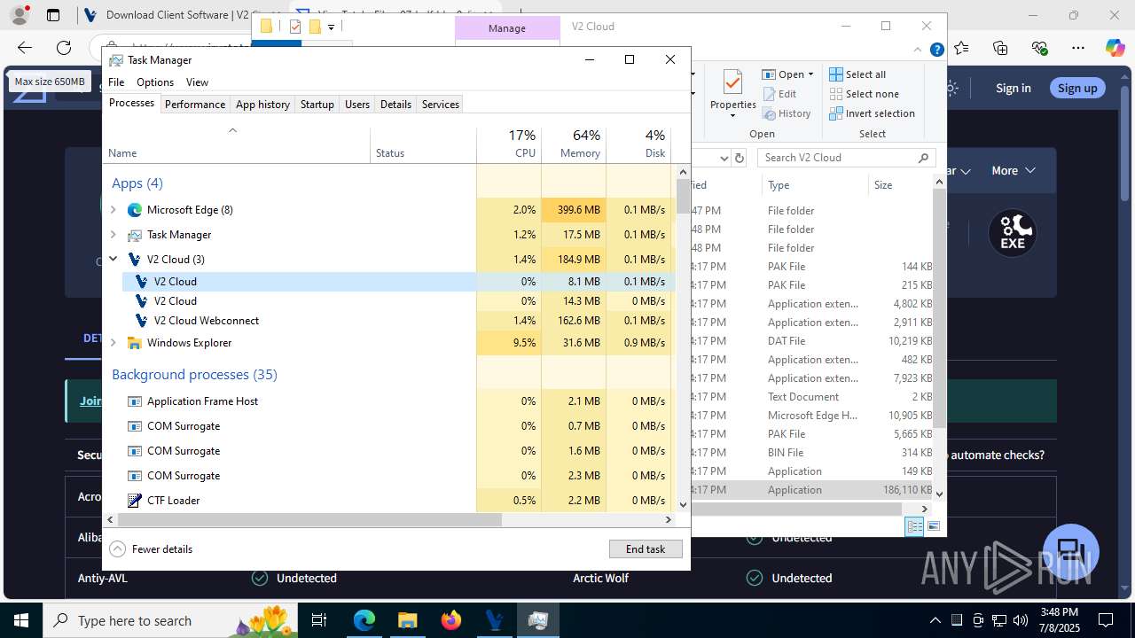Viewport: 1135px width, 638px height.
Task: Switch to the App history tab
Action: click(x=262, y=105)
